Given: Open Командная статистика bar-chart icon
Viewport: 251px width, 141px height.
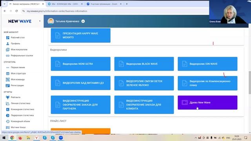Looking at the screenshot, I should point(7,109).
